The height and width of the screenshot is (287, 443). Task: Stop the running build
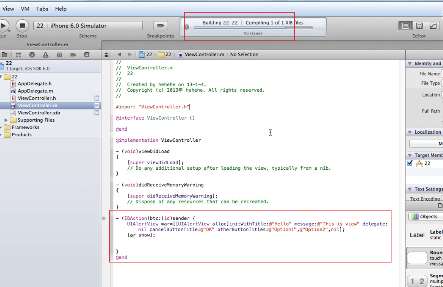tap(22, 26)
